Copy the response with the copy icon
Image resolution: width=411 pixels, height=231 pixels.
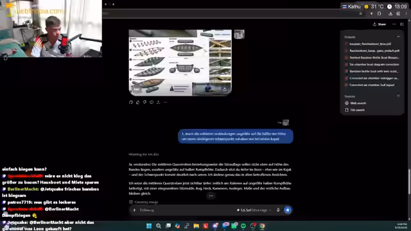click(x=131, y=102)
